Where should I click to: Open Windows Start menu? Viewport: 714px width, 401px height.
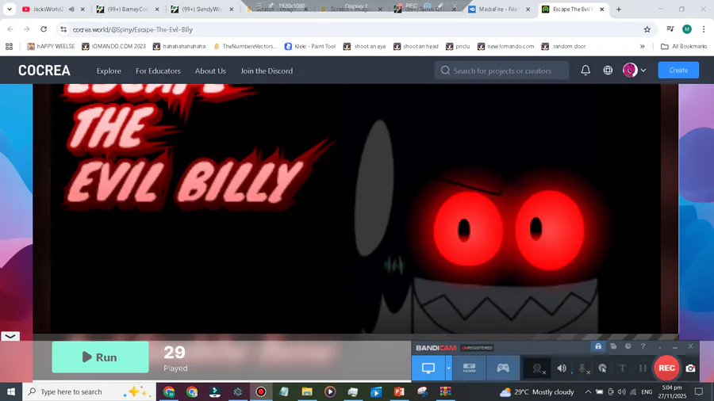(x=11, y=392)
